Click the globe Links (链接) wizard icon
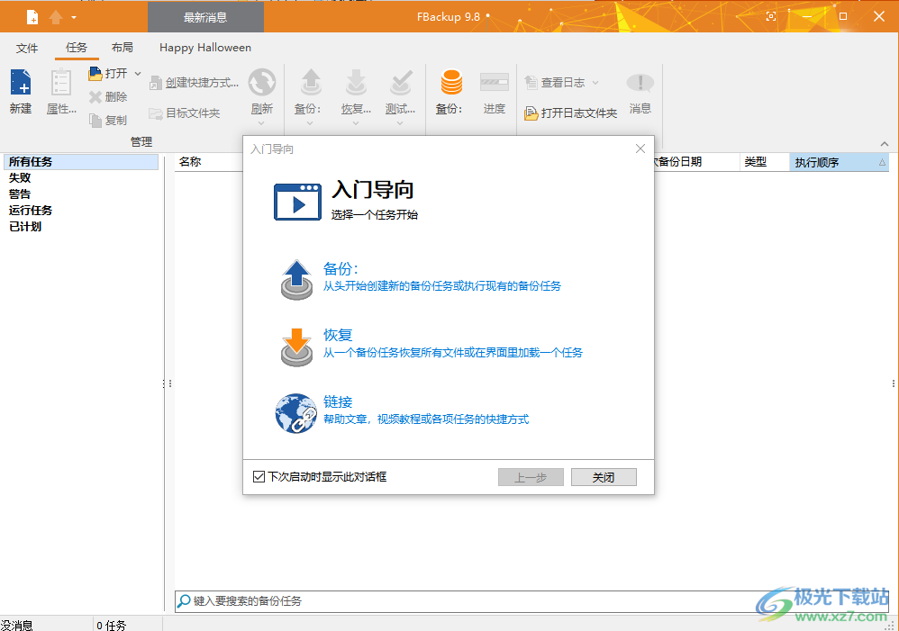Screen dimensions: 899x631 tap(295, 413)
